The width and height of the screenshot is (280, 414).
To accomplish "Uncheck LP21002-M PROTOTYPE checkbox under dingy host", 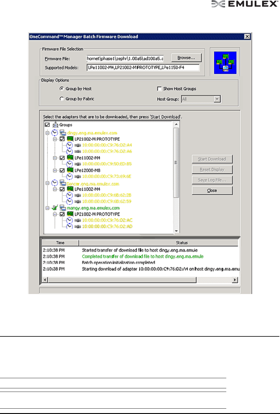I will (x=62, y=139).
